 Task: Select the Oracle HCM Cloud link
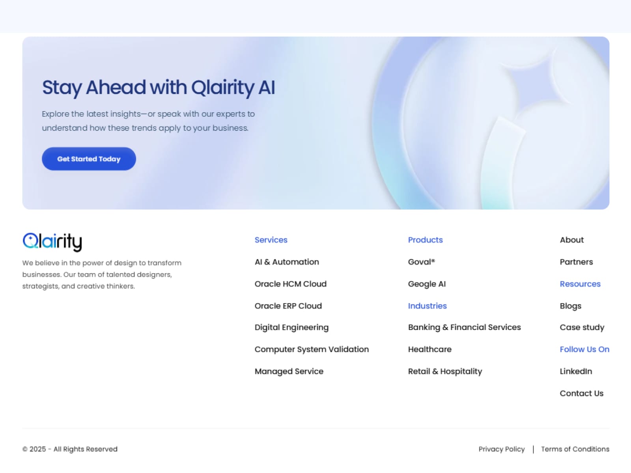[291, 284]
